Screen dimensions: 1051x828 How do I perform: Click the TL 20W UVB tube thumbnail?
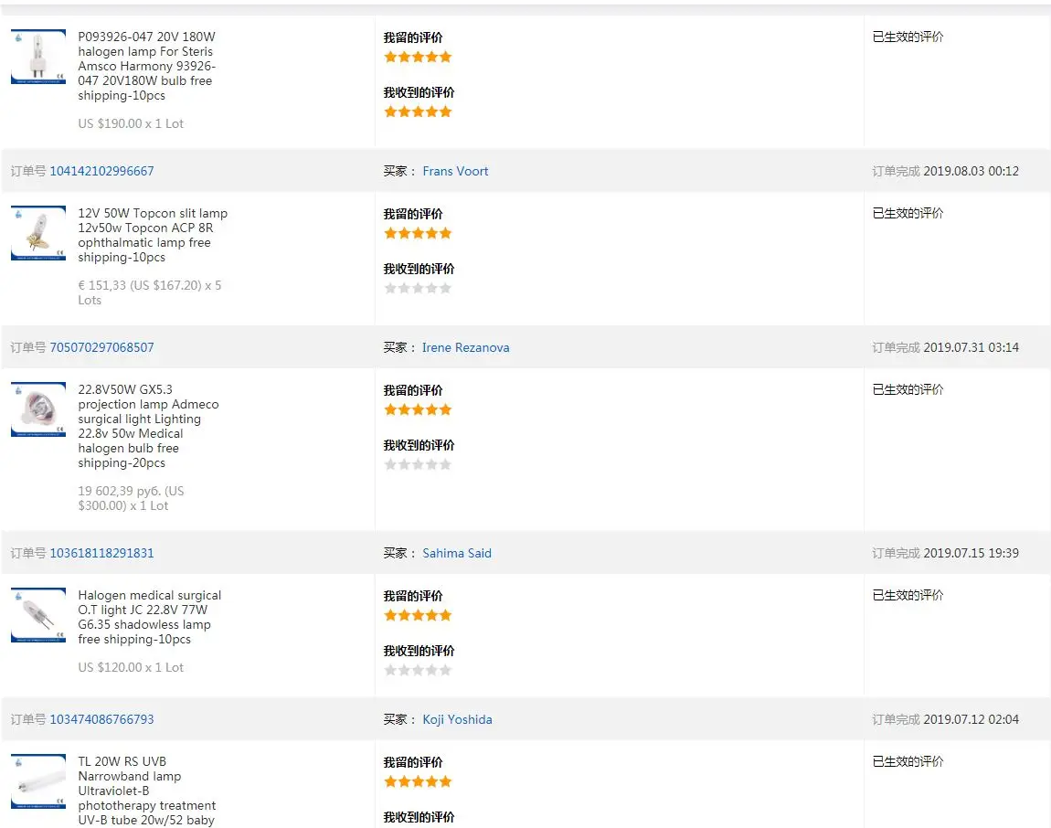coord(38,781)
